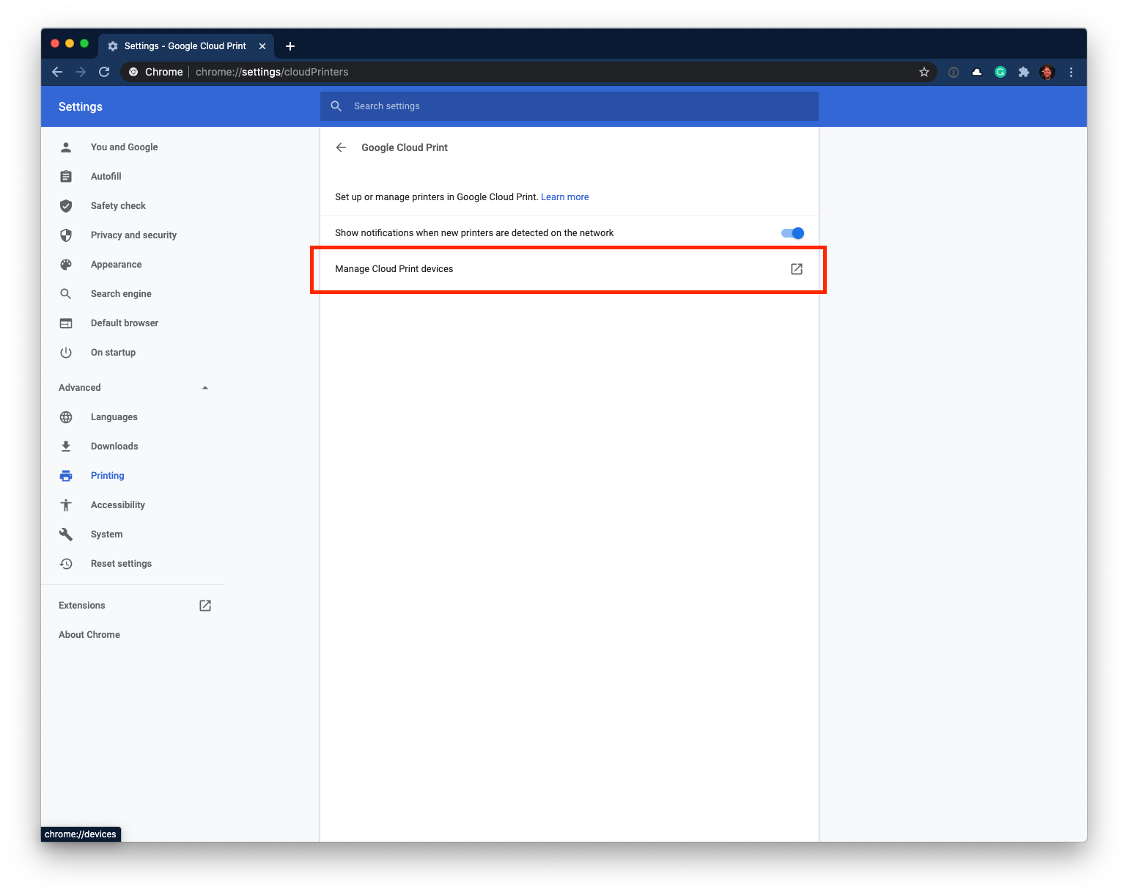1128x896 pixels.
Task: Close the Settings - Google Cloud Print tab
Action: click(262, 46)
